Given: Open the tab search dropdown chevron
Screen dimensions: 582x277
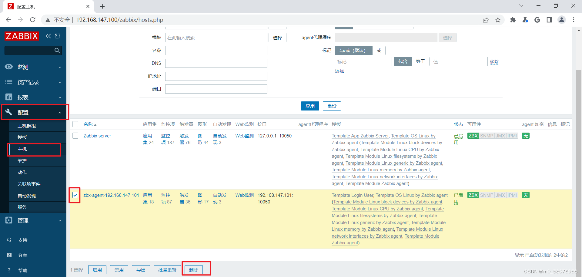Looking at the screenshot, I should 521,6.
